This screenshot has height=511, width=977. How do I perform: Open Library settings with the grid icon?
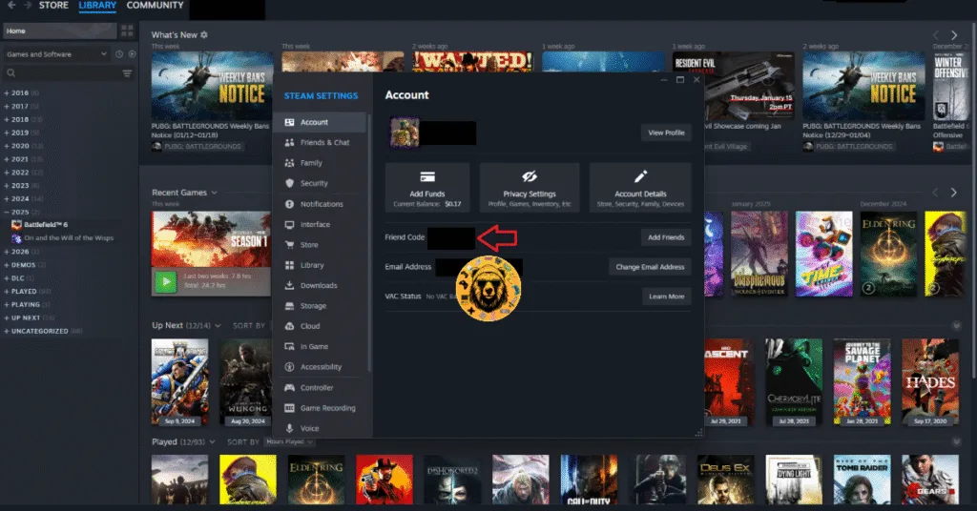tap(289, 265)
